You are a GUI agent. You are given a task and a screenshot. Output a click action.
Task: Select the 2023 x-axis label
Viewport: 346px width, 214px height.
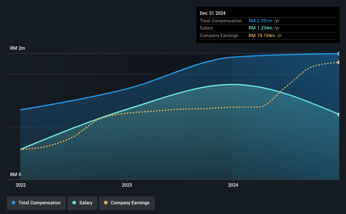tap(127, 185)
